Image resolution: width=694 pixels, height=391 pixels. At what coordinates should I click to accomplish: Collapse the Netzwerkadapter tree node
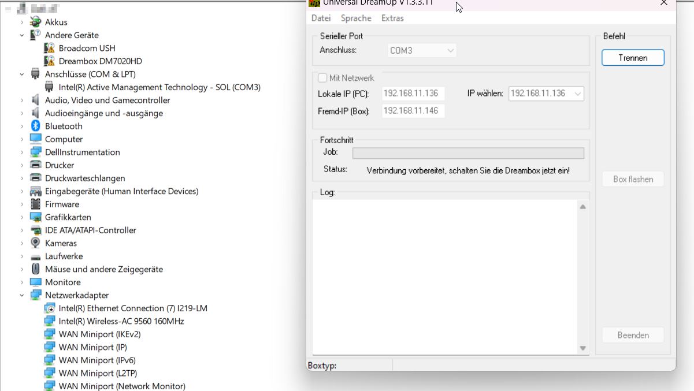22,295
